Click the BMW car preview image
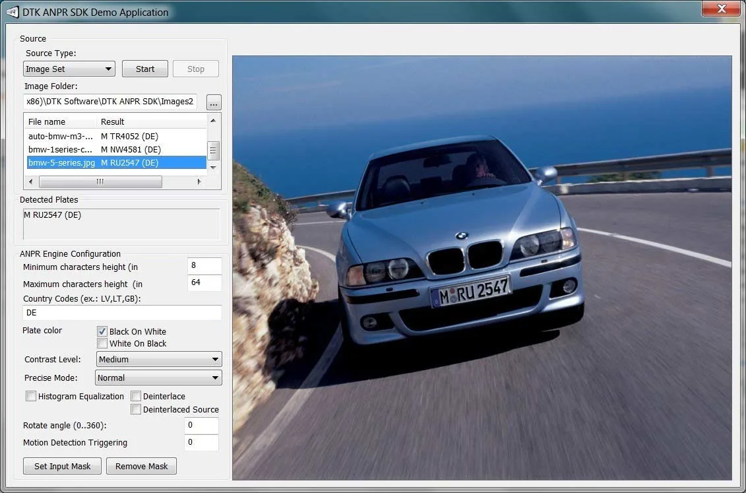Viewport: 746px width, 493px height. [482, 268]
